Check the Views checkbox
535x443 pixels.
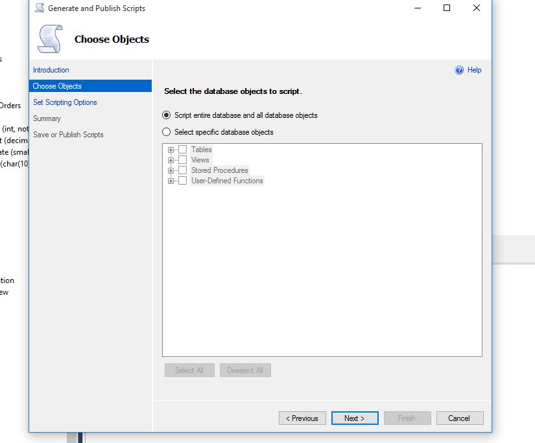(x=182, y=160)
